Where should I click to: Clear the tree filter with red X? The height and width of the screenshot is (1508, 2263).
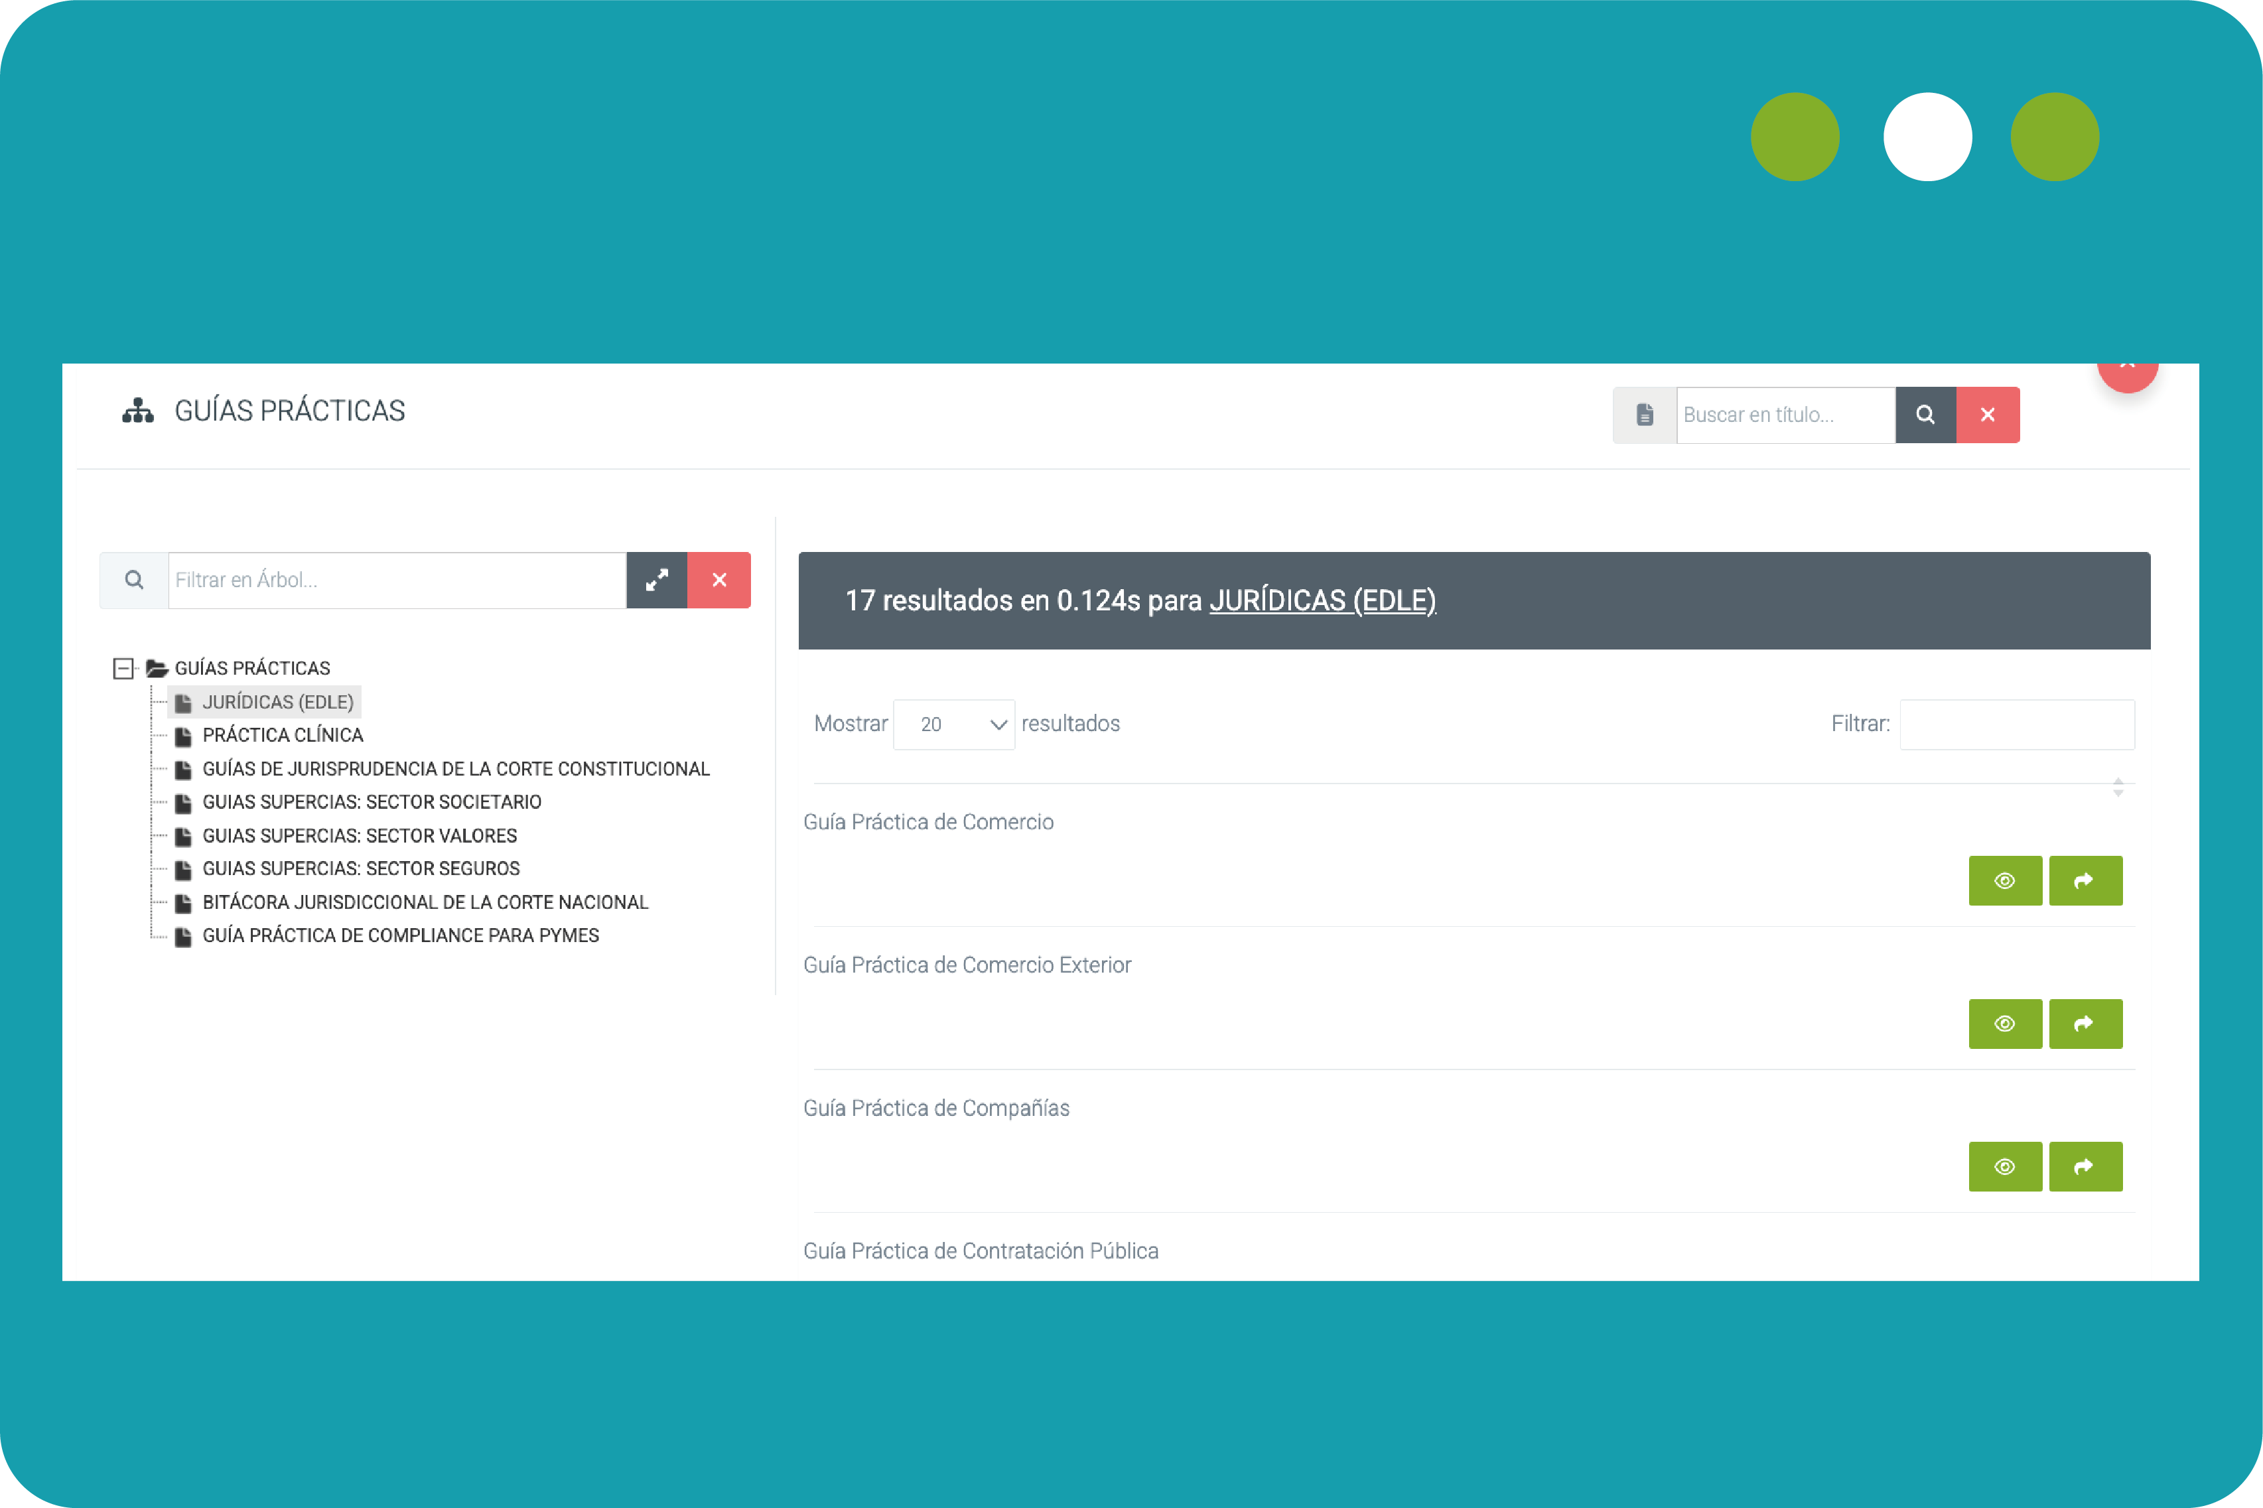pos(719,580)
